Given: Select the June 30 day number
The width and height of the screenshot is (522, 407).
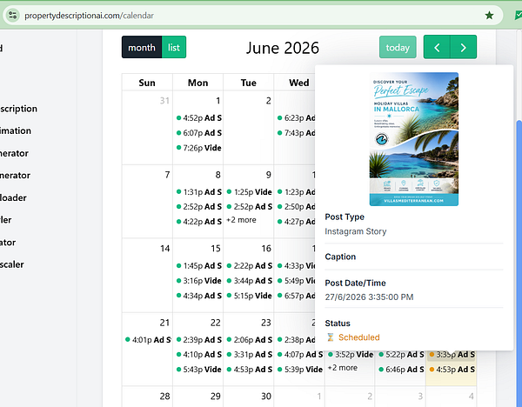Looking at the screenshot, I should [265, 397].
